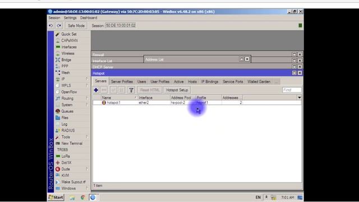Switch to User Profiles tab

(160, 82)
